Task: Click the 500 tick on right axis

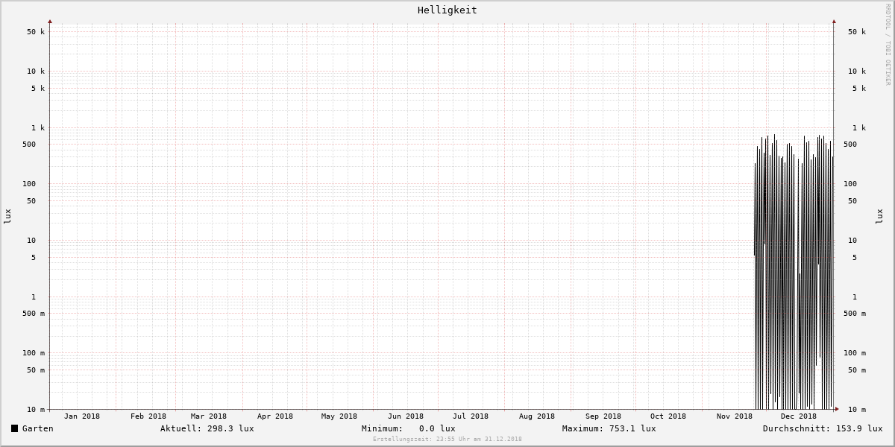Action: click(850, 144)
